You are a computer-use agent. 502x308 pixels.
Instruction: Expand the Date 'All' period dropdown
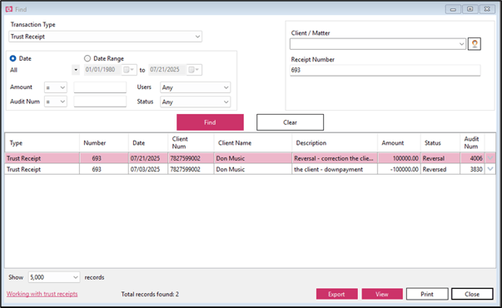click(x=76, y=70)
